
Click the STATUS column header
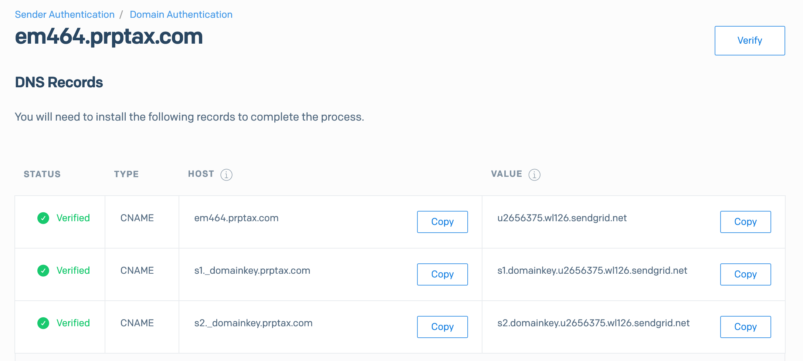tap(42, 174)
